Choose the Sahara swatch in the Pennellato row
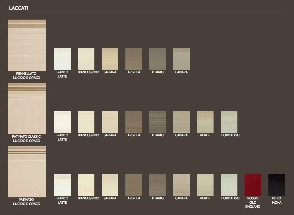This screenshot has height=215, width=294. pyautogui.click(x=110, y=59)
